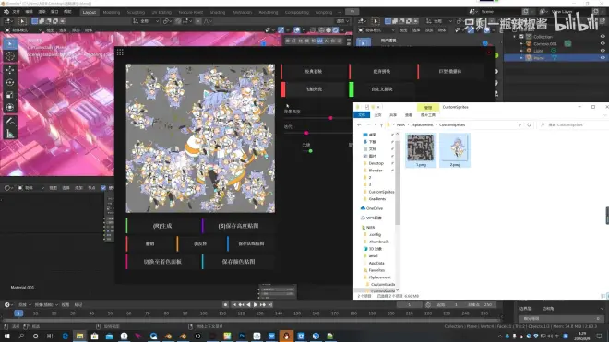Jump to the timeline start frame
The width and height of the screenshot is (609, 342).
(x=233, y=305)
